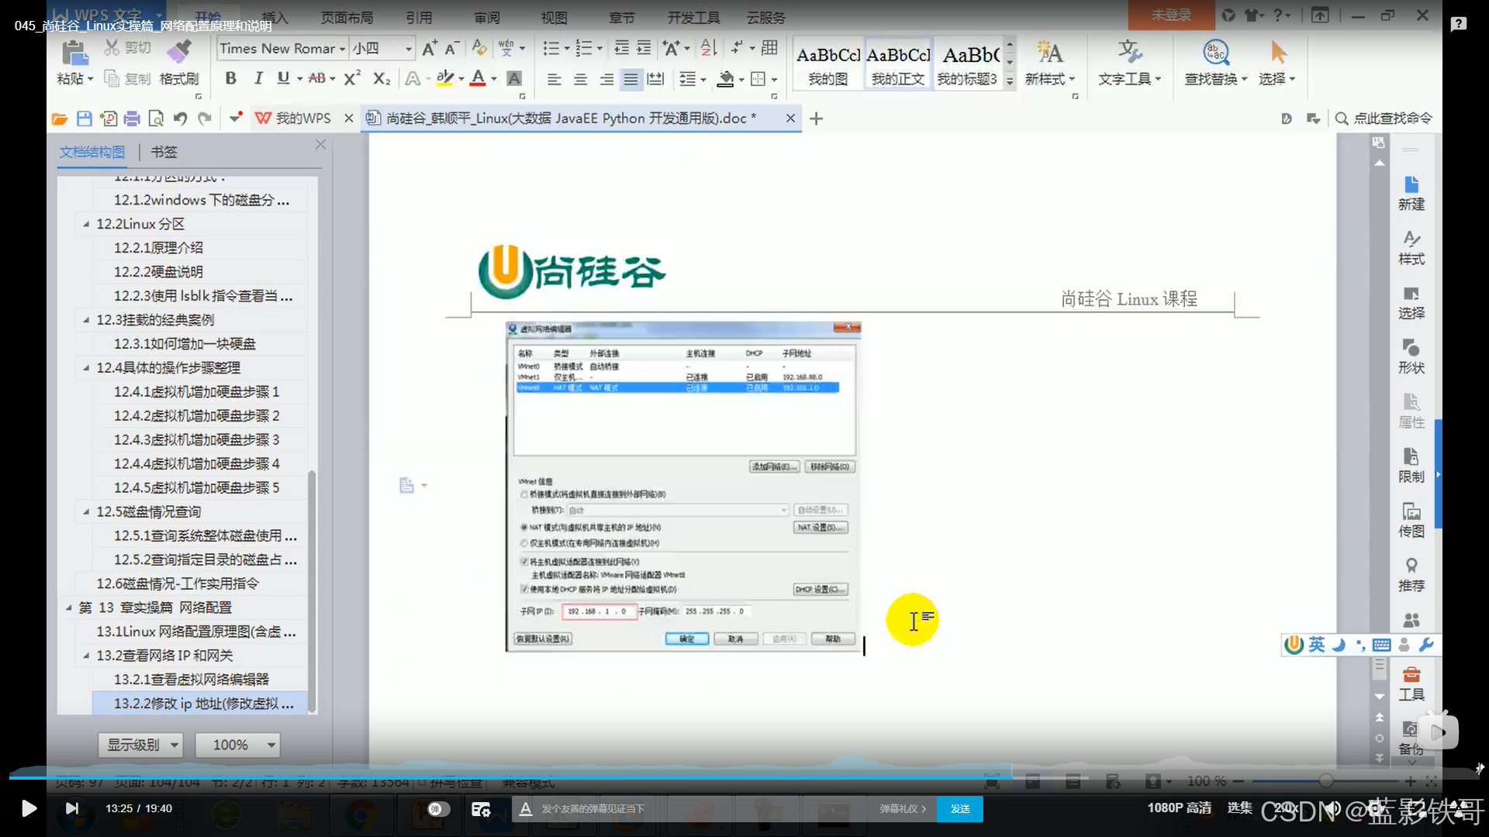This screenshot has width=1489, height=837.
Task: Toggle the danmaku switch in player bar
Action: (x=438, y=809)
